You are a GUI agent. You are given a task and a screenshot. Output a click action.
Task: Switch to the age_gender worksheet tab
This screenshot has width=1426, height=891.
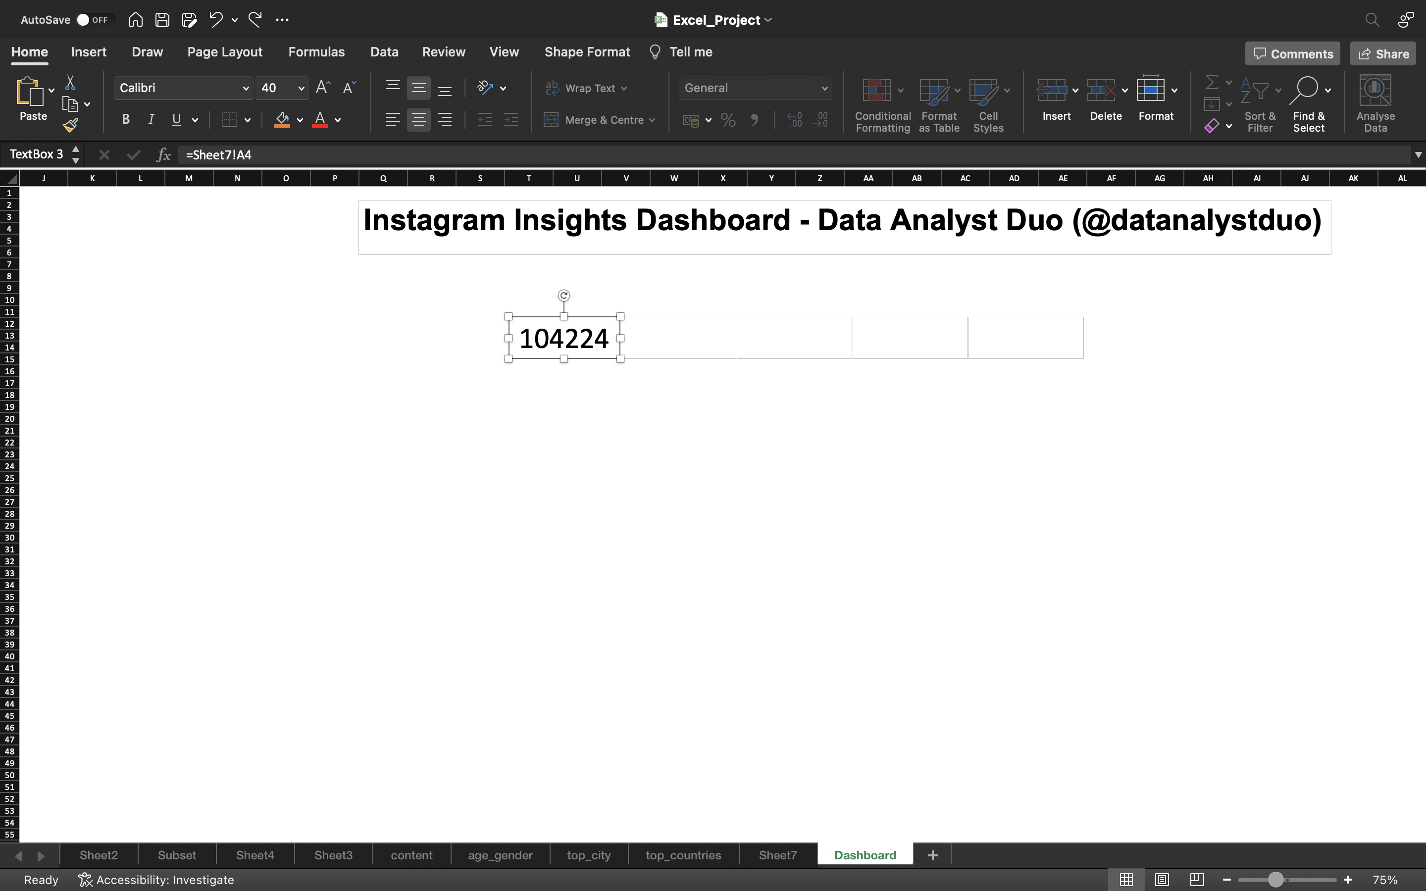[x=500, y=854]
